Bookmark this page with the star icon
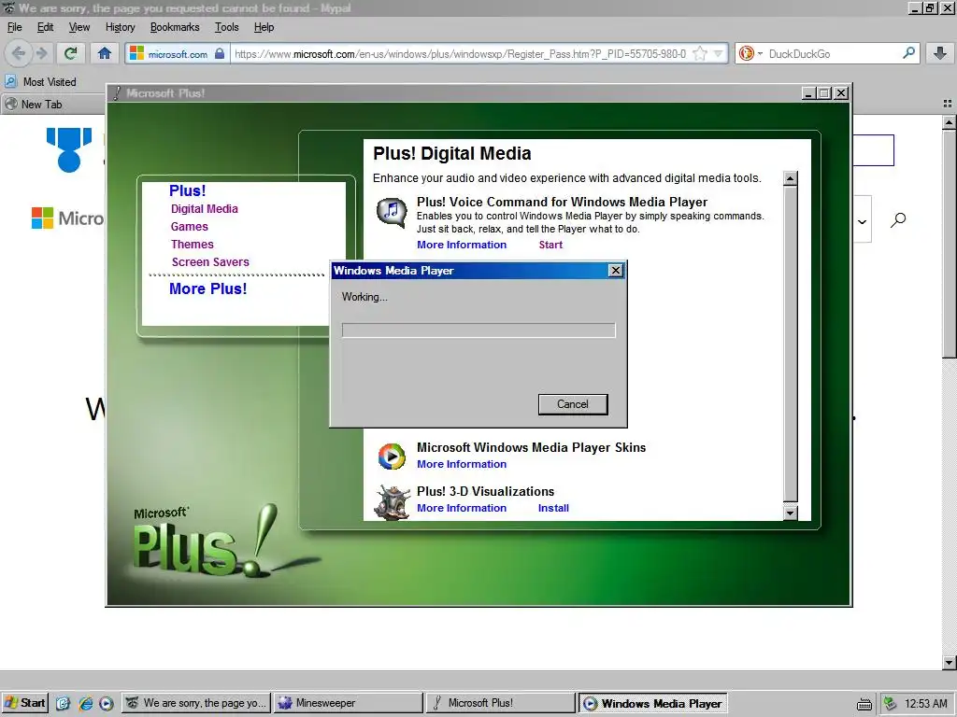 pos(700,53)
